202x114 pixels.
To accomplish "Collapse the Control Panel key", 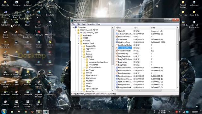I will (x=79, y=43).
